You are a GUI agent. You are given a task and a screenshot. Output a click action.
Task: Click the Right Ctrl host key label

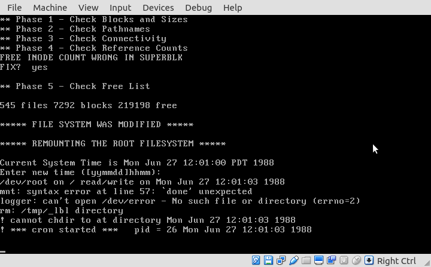pyautogui.click(x=396, y=260)
